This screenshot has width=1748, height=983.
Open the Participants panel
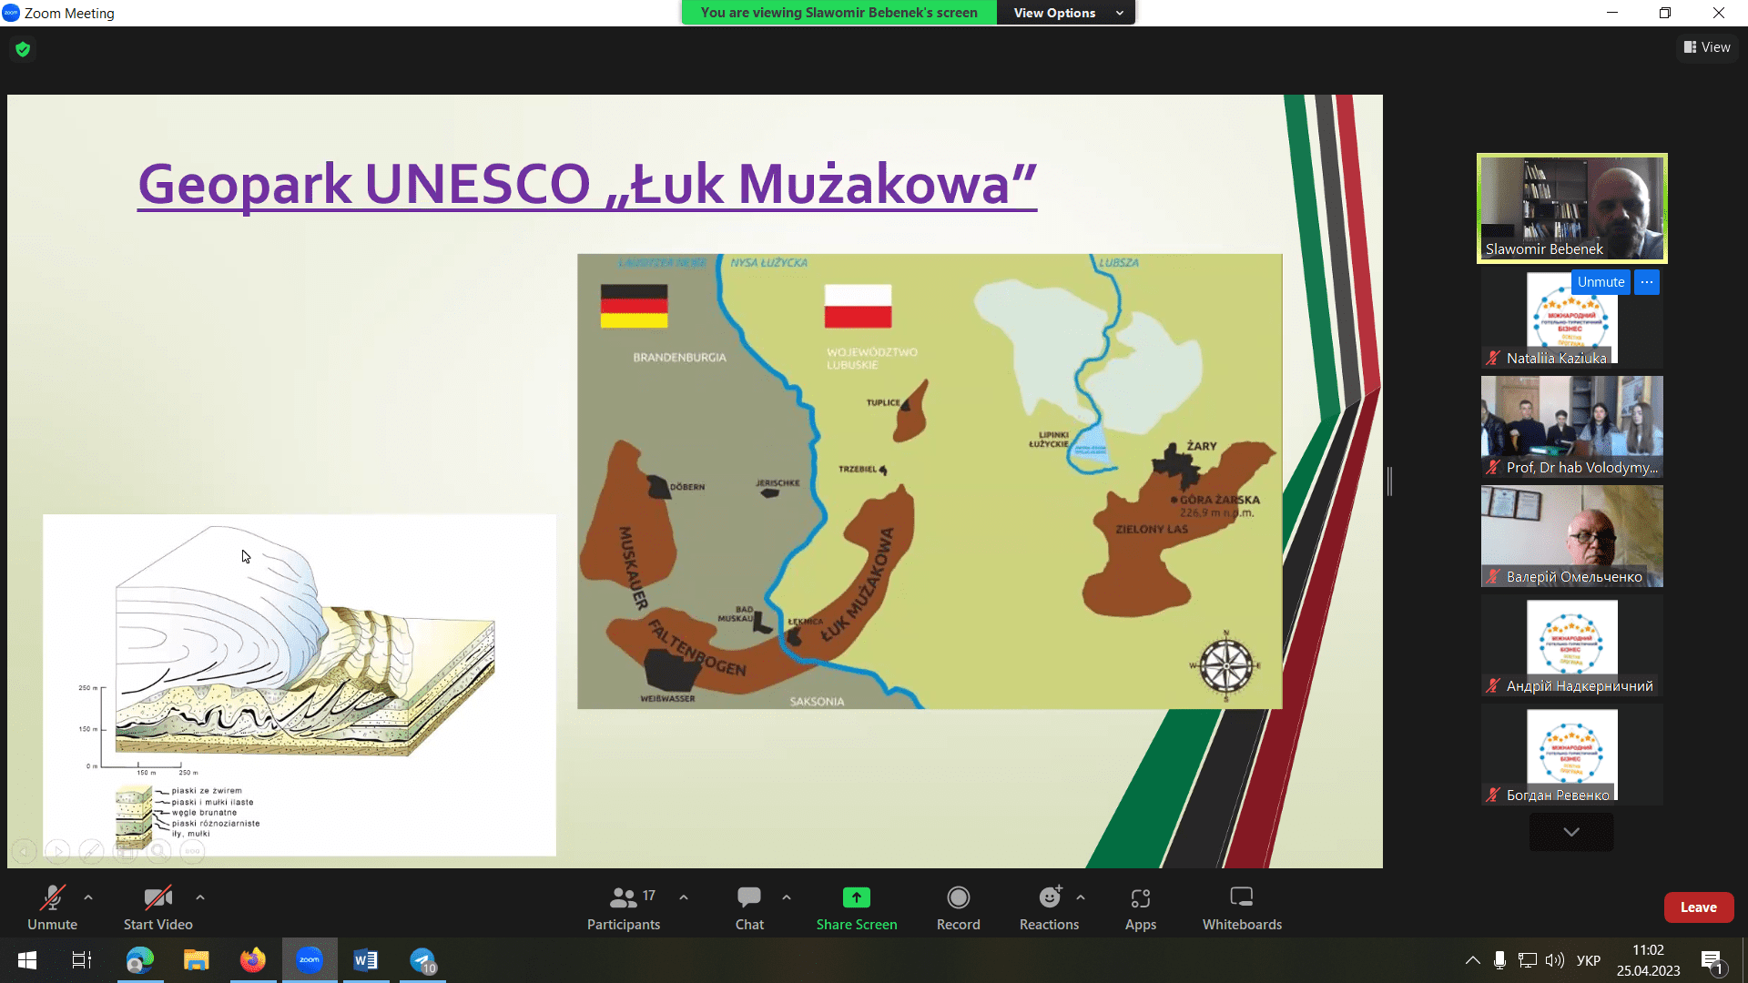coord(624,907)
